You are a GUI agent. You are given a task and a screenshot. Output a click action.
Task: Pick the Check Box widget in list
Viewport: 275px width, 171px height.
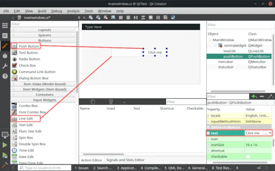(x=27, y=65)
